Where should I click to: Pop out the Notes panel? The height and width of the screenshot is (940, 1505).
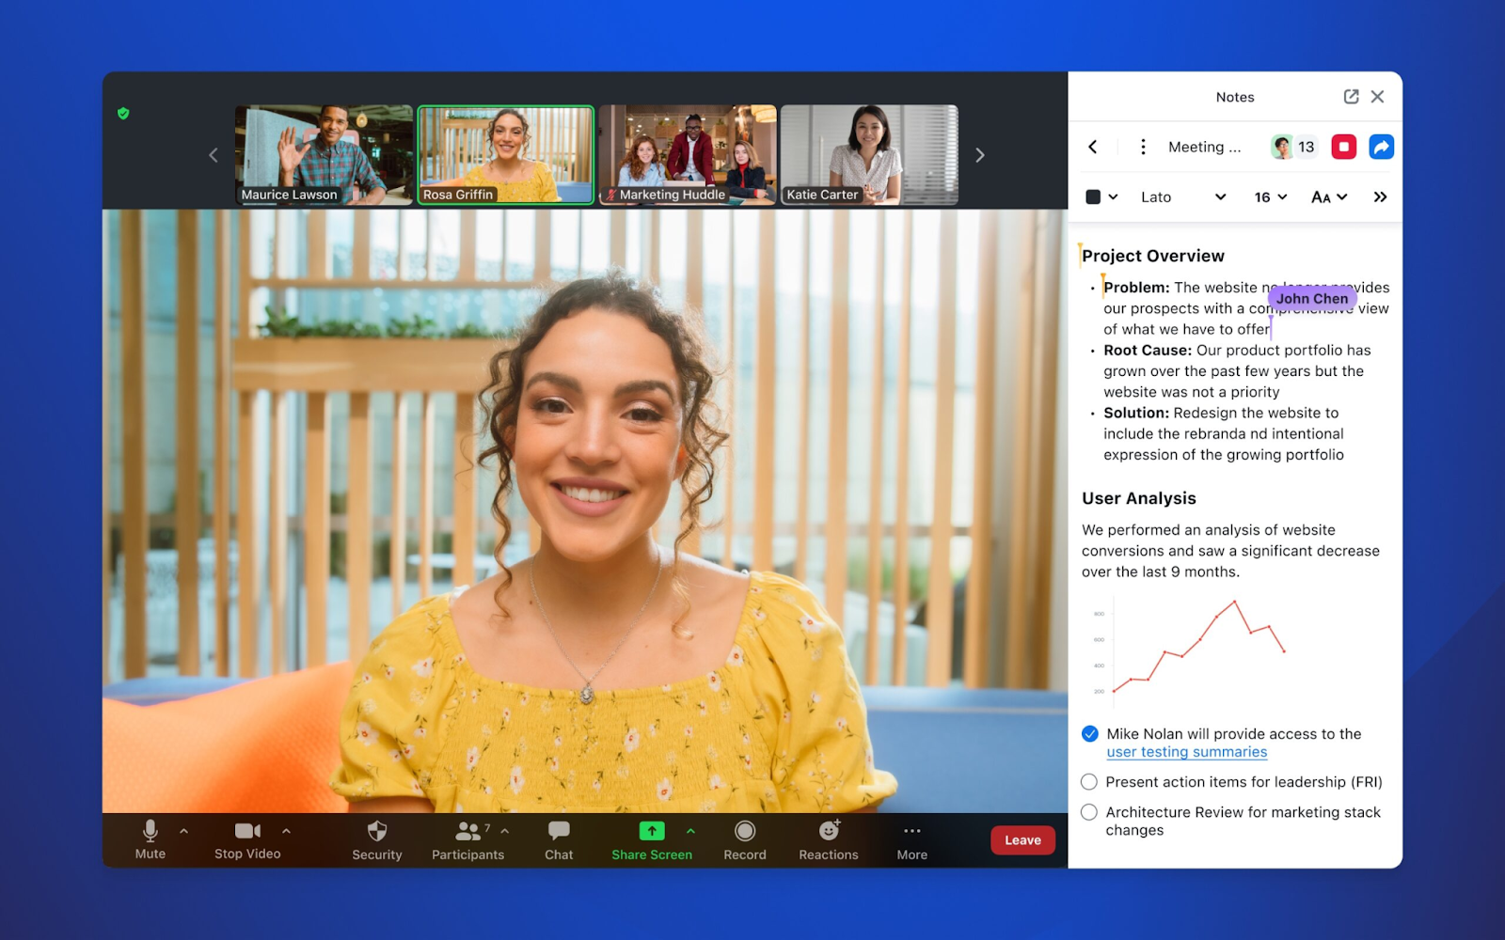pyautogui.click(x=1352, y=96)
